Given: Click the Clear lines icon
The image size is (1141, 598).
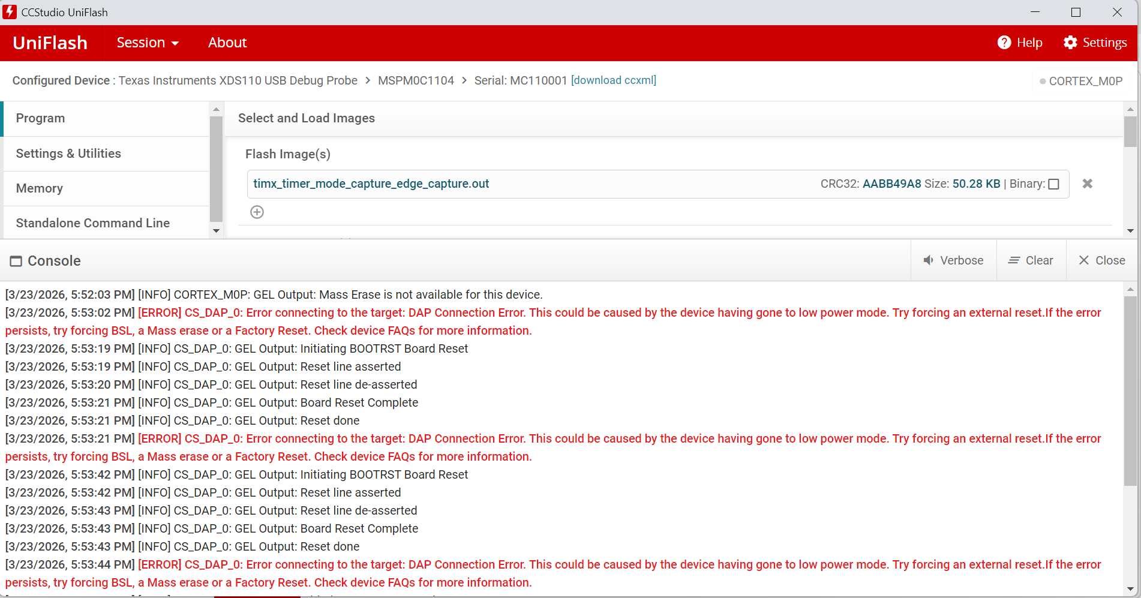Looking at the screenshot, I should click(x=1014, y=260).
